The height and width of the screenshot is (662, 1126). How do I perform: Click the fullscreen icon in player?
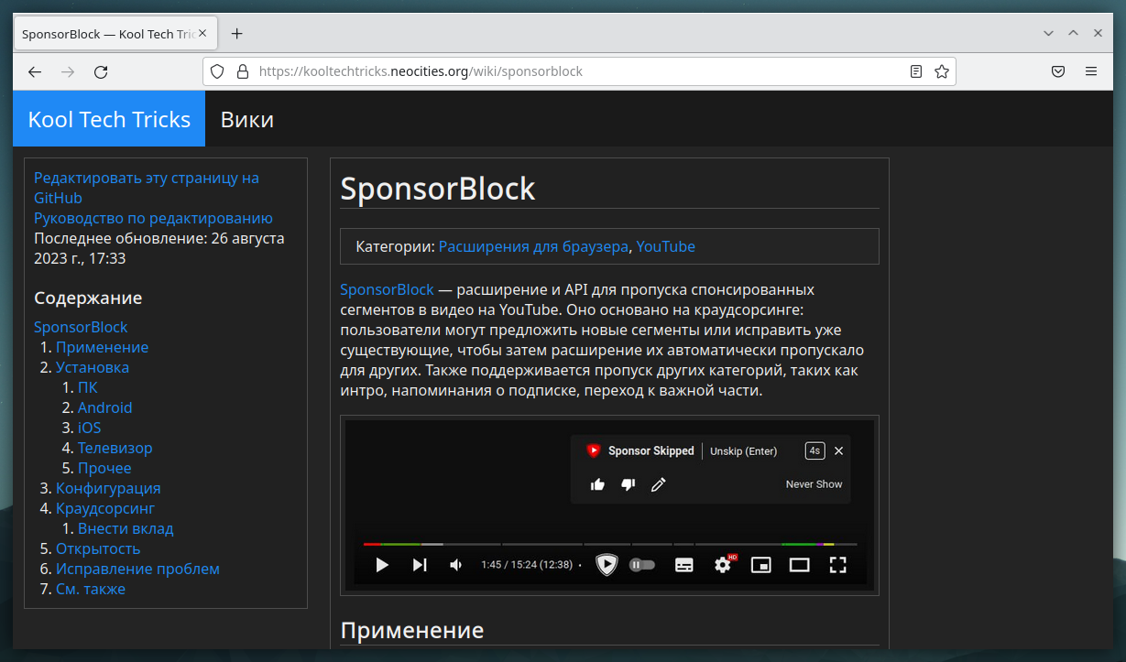coord(837,565)
